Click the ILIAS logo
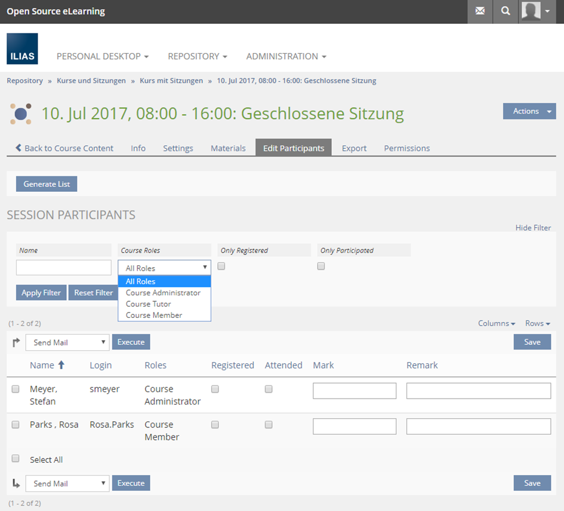564x511 pixels. [22, 49]
